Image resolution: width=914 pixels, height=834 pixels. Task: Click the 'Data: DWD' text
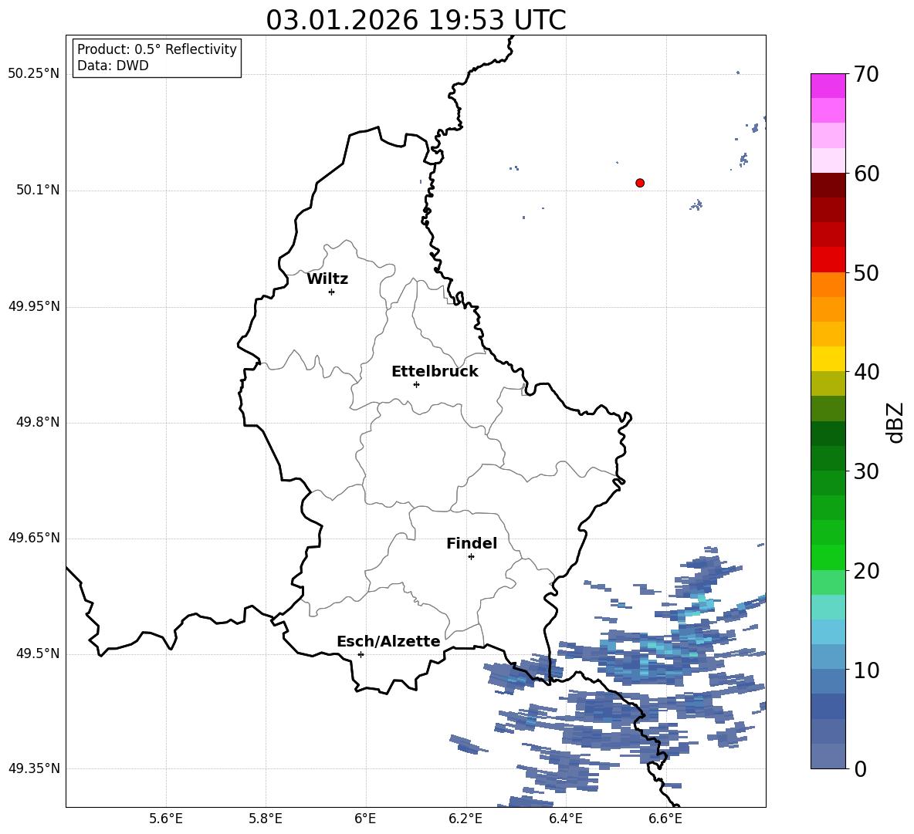pos(113,66)
